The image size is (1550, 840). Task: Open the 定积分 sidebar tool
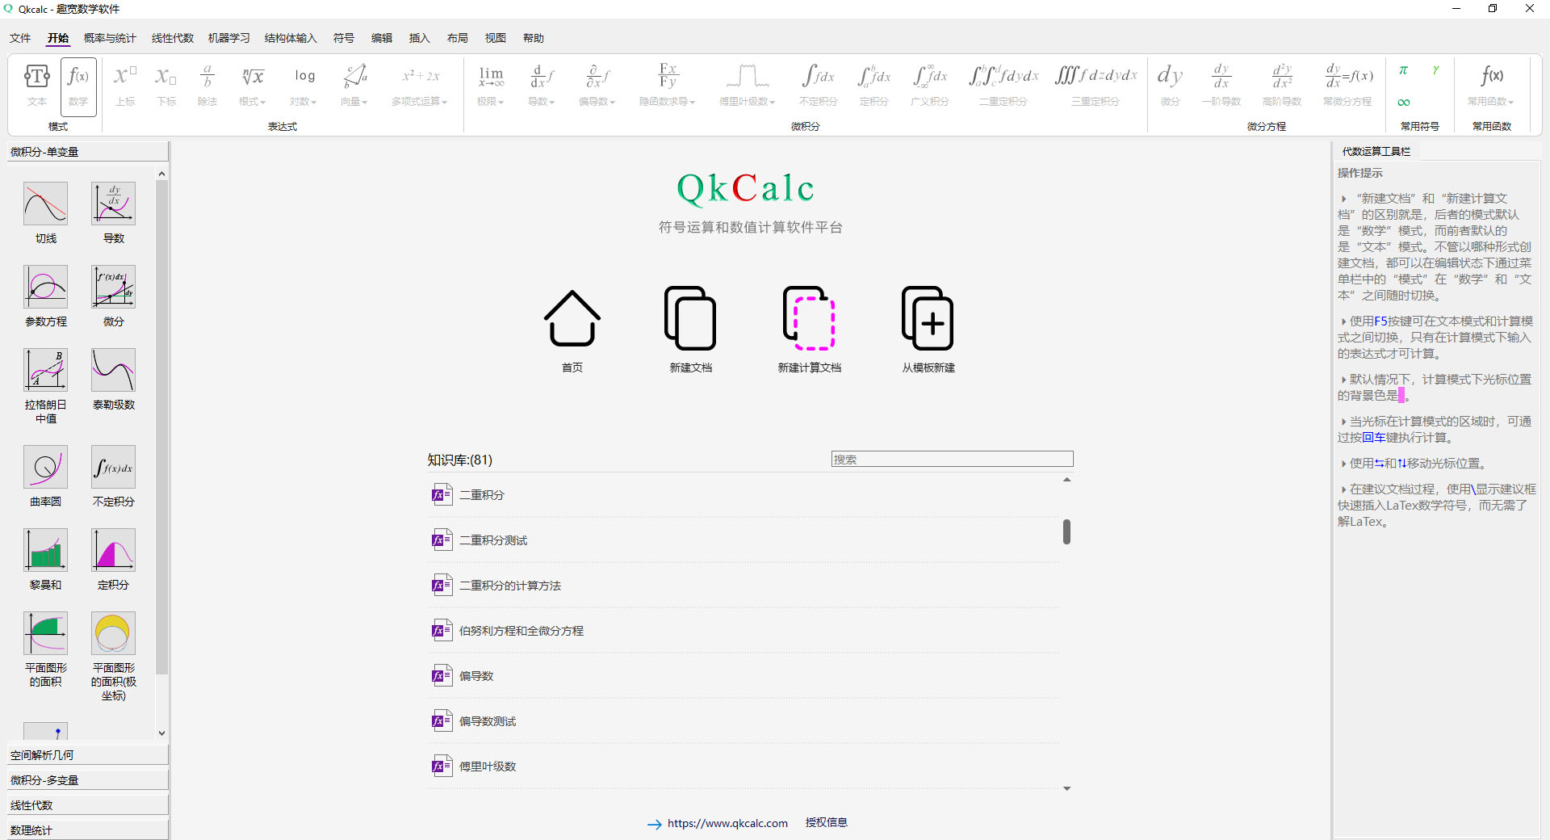(x=114, y=551)
